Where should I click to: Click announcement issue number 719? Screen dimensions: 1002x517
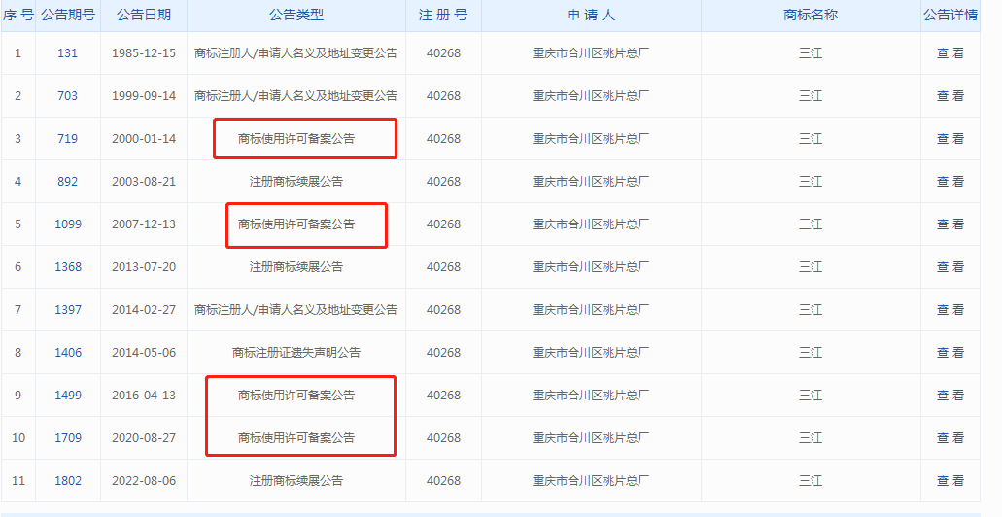pyautogui.click(x=68, y=139)
